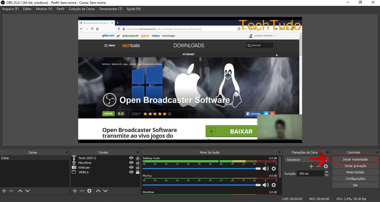Adjust the Mic/Aux volume slider
380x202 pixels.
coord(202,185)
